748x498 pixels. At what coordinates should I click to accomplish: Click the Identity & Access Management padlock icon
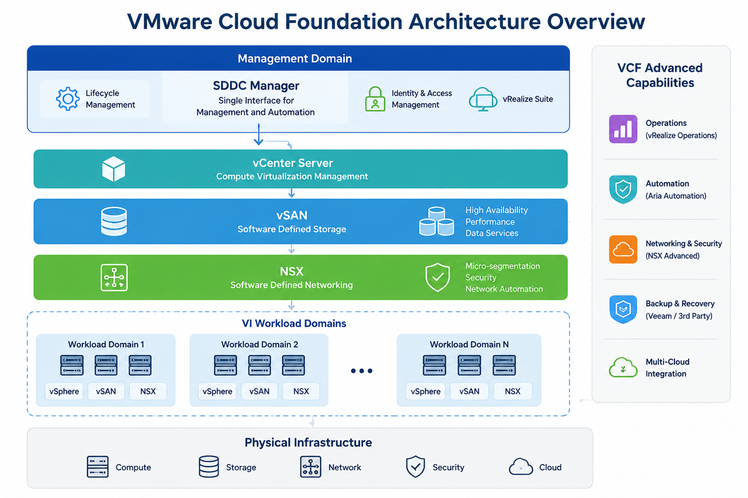(375, 99)
